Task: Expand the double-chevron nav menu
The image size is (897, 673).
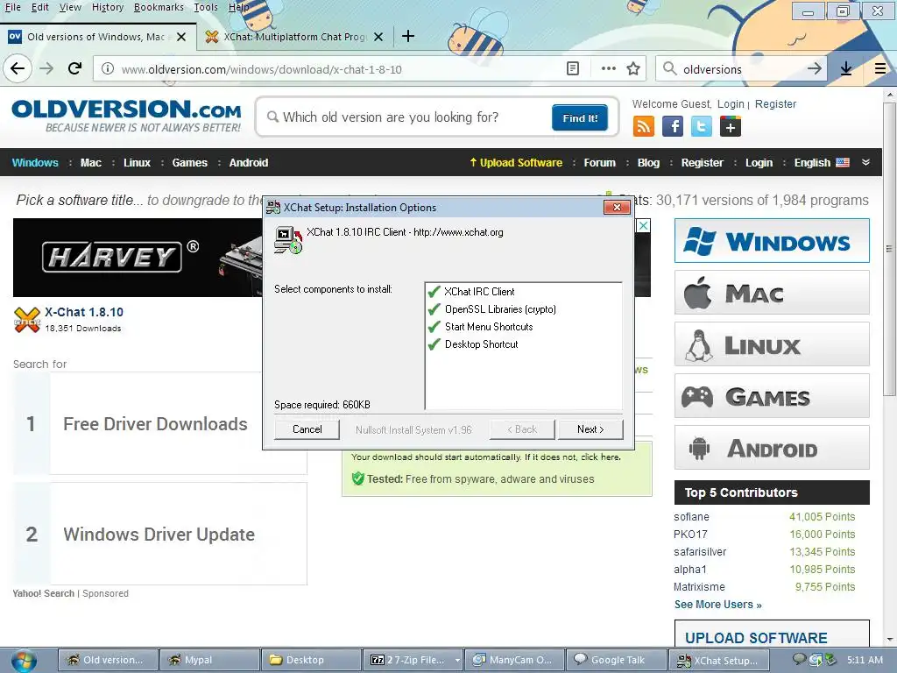Action: pos(866,162)
